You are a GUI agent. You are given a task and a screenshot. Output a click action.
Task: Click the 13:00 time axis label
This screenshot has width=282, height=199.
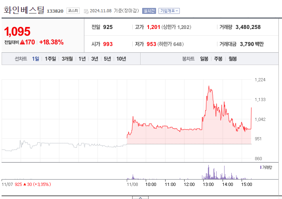pyautogui.click(x=208, y=184)
